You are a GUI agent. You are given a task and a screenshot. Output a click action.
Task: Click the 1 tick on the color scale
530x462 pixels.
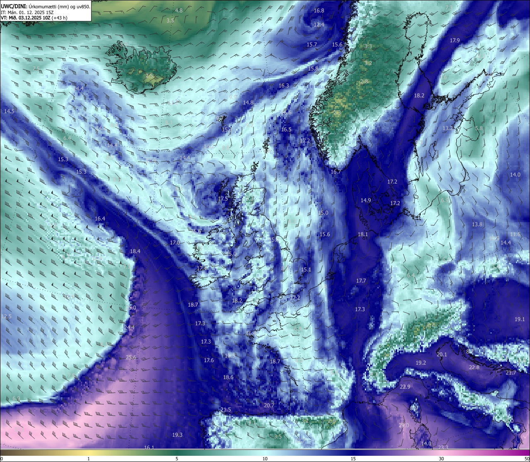pos(89,459)
